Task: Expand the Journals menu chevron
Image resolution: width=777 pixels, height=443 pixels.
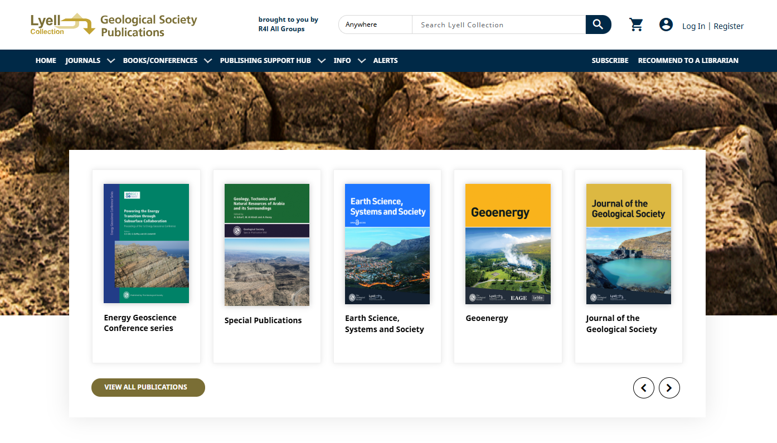Action: [x=110, y=61]
